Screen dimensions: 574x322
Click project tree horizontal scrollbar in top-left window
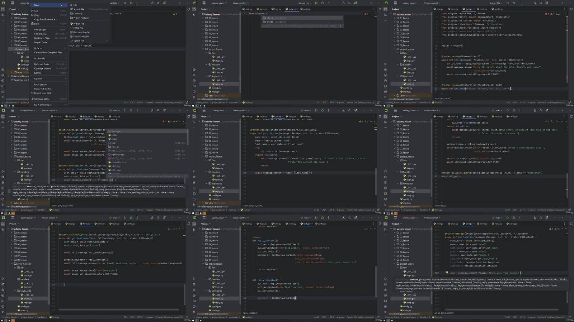tap(17, 99)
